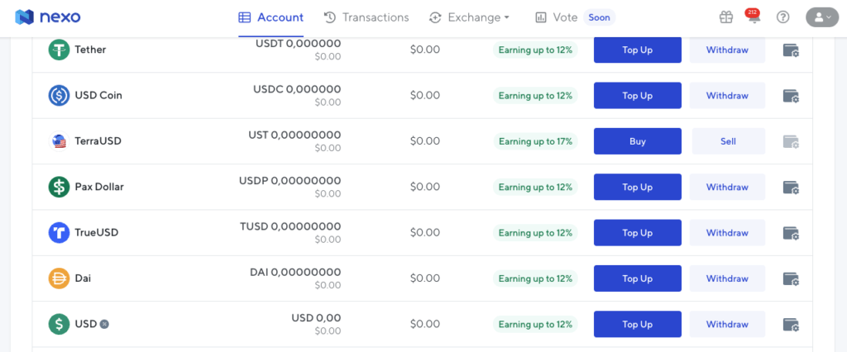Click the TrueUSD asset icon
Image resolution: width=847 pixels, height=352 pixels.
click(x=59, y=233)
